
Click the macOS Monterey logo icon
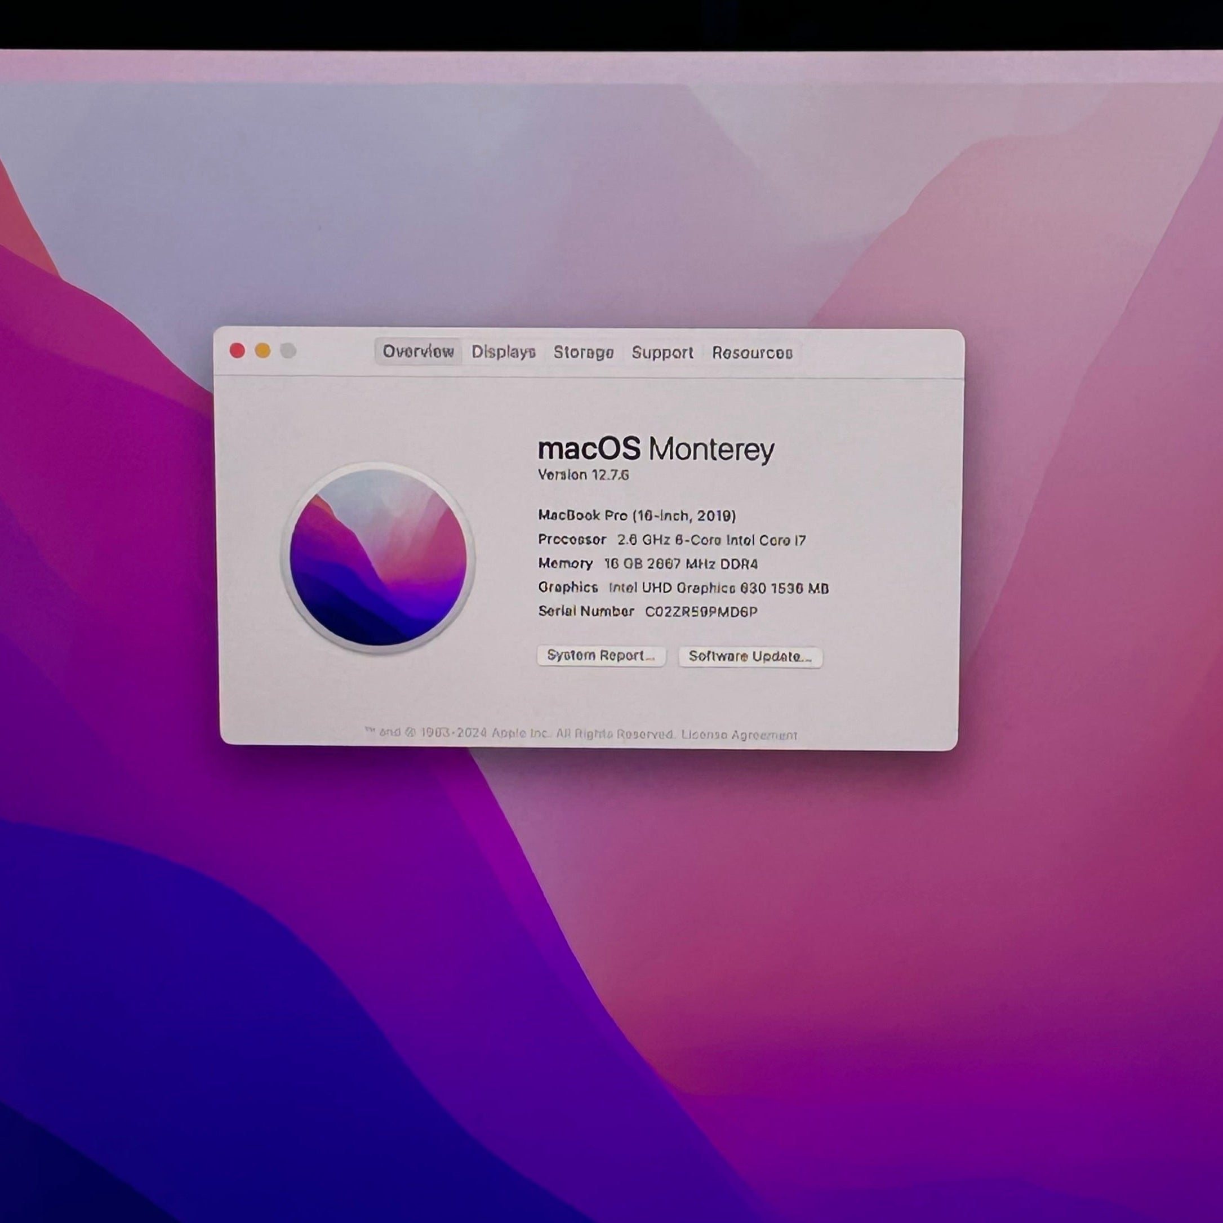[378, 557]
